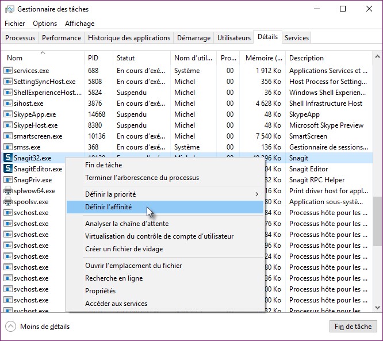This screenshot has height=341, width=383.
Task: Click the spoolsv.exe printer icon
Action: pos(8,202)
